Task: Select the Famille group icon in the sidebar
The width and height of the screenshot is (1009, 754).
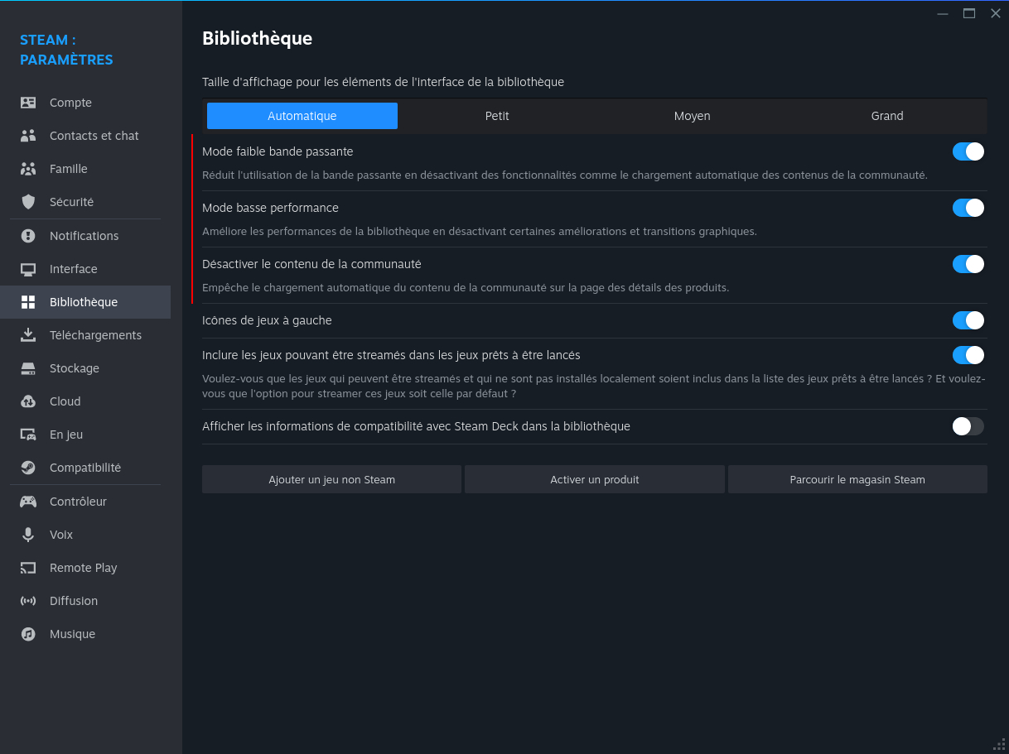Action: tap(28, 169)
